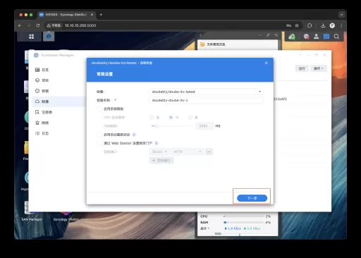The width and height of the screenshot is (361, 258).
Task: Select low CPU priority radio button
Action: 152,117
